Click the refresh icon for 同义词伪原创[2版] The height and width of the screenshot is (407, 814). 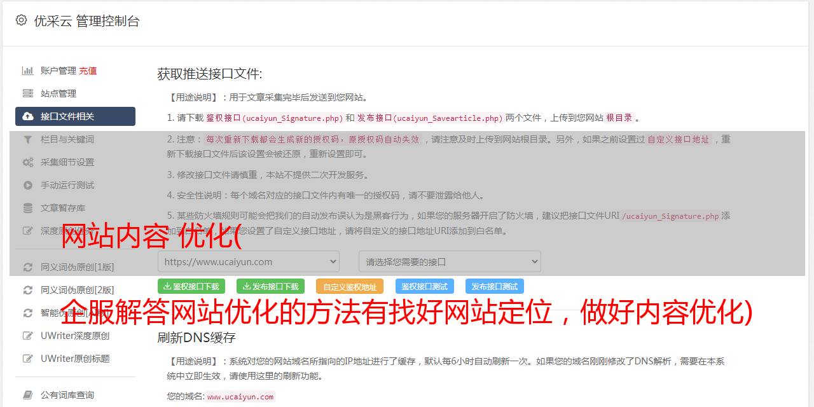point(28,290)
